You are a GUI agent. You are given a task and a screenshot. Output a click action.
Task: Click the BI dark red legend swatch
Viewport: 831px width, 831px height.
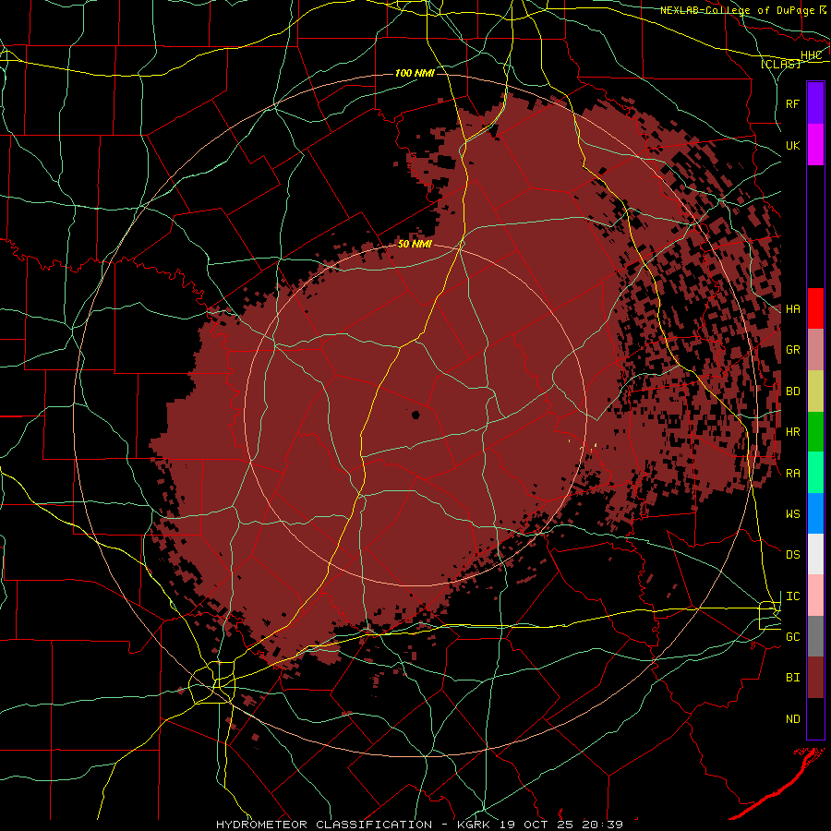(815, 678)
